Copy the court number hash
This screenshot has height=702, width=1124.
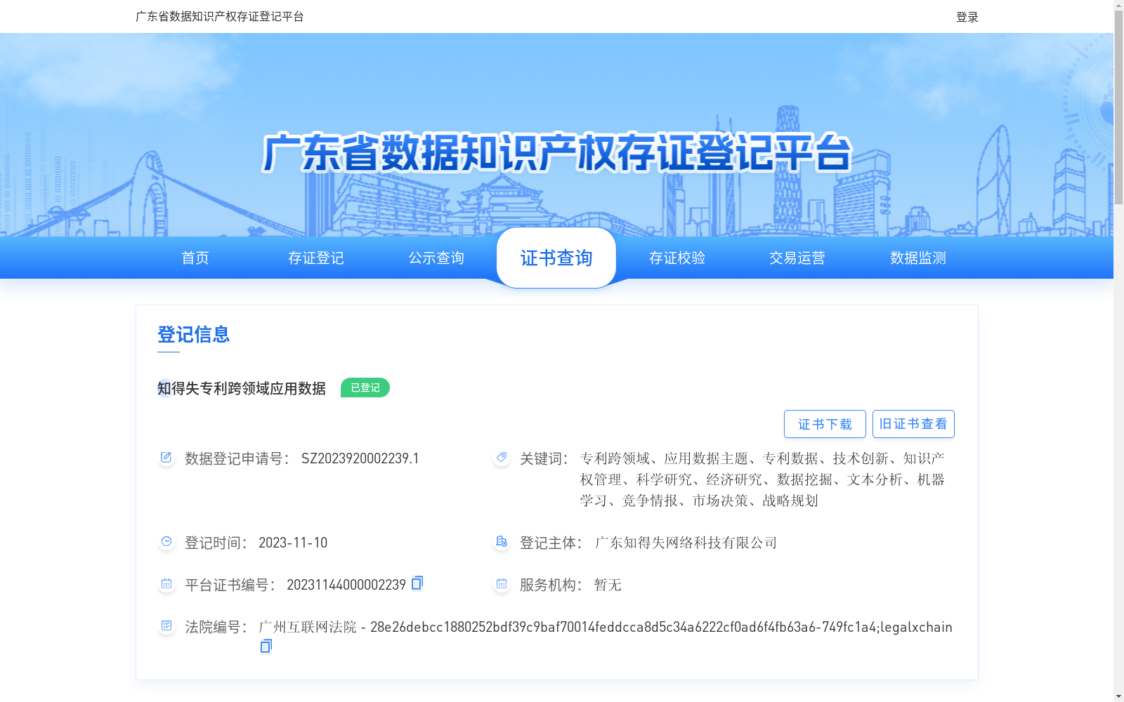coord(266,646)
